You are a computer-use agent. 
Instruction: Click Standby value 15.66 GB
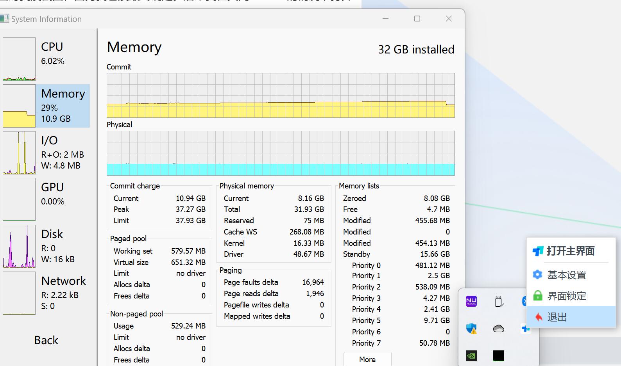[435, 254]
